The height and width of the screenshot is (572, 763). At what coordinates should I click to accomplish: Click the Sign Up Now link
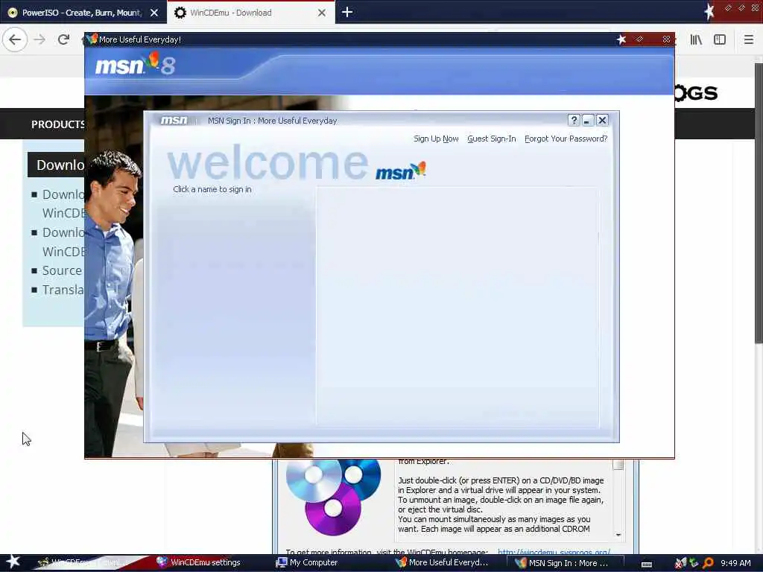tap(436, 139)
